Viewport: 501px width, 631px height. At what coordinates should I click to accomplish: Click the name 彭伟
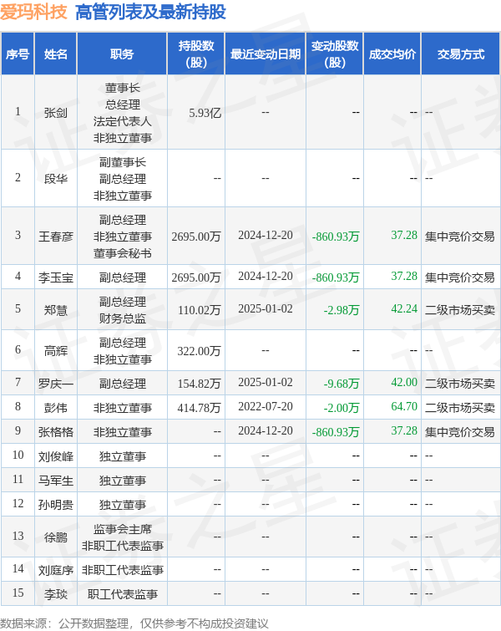(55, 408)
